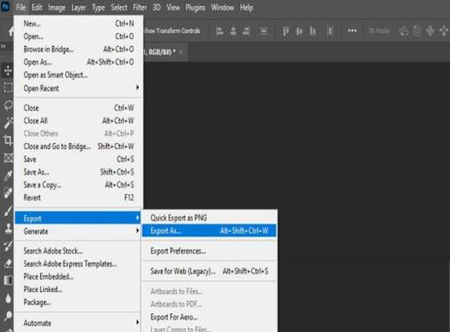Select the Move tool
The width and height of the screenshot is (450, 332).
click(8, 70)
